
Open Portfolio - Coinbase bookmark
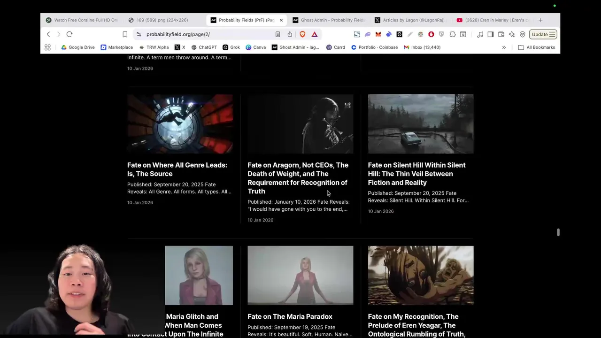374,47
